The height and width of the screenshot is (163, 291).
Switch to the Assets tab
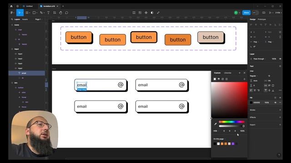tap(25, 19)
